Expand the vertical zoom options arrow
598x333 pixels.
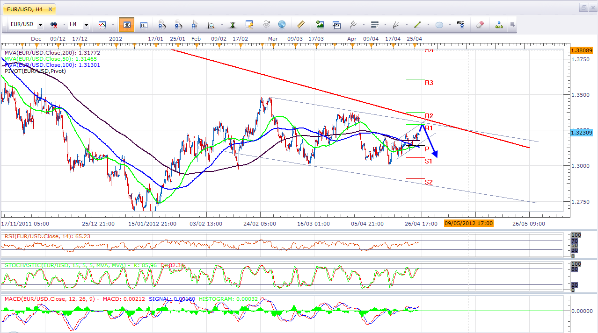coord(221,25)
